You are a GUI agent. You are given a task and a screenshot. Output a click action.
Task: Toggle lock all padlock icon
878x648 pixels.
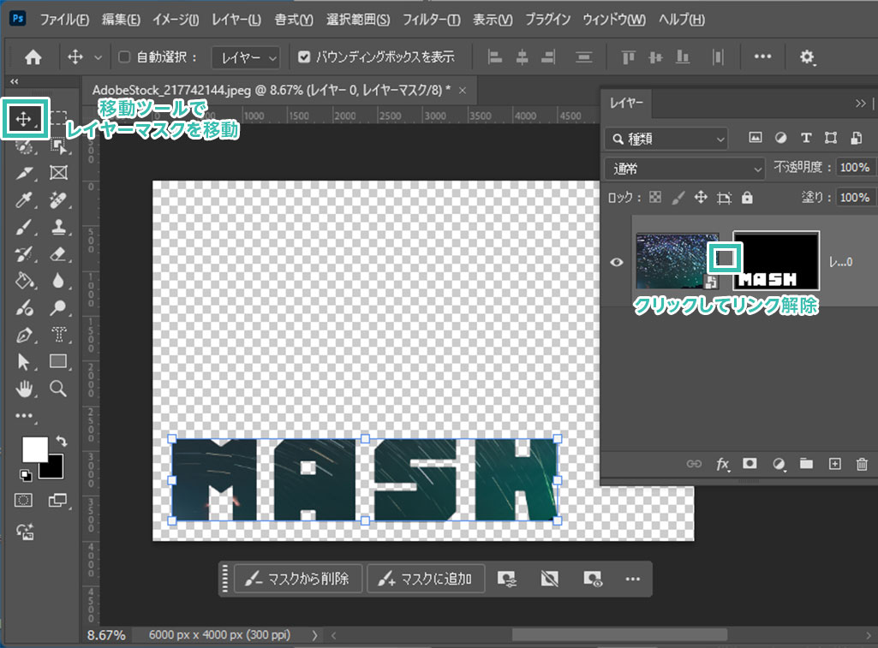747,197
